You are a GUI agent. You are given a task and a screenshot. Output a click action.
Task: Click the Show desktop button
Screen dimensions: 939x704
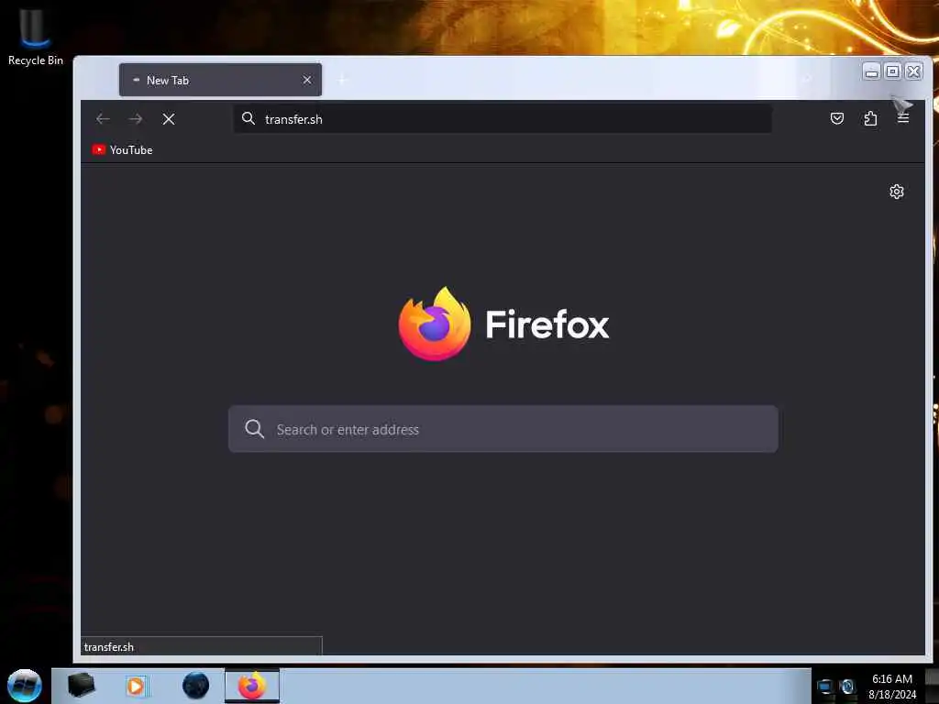click(932, 686)
